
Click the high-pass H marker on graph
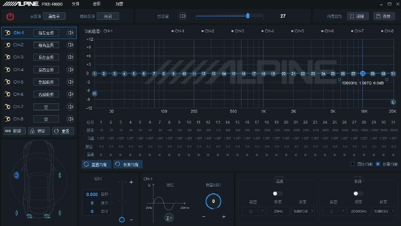(94, 94)
